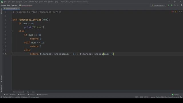Viewport: 183px width, 103px height.
Task: Click the red error indicator in editor corner
Action: pyautogui.click(x=173, y=12)
